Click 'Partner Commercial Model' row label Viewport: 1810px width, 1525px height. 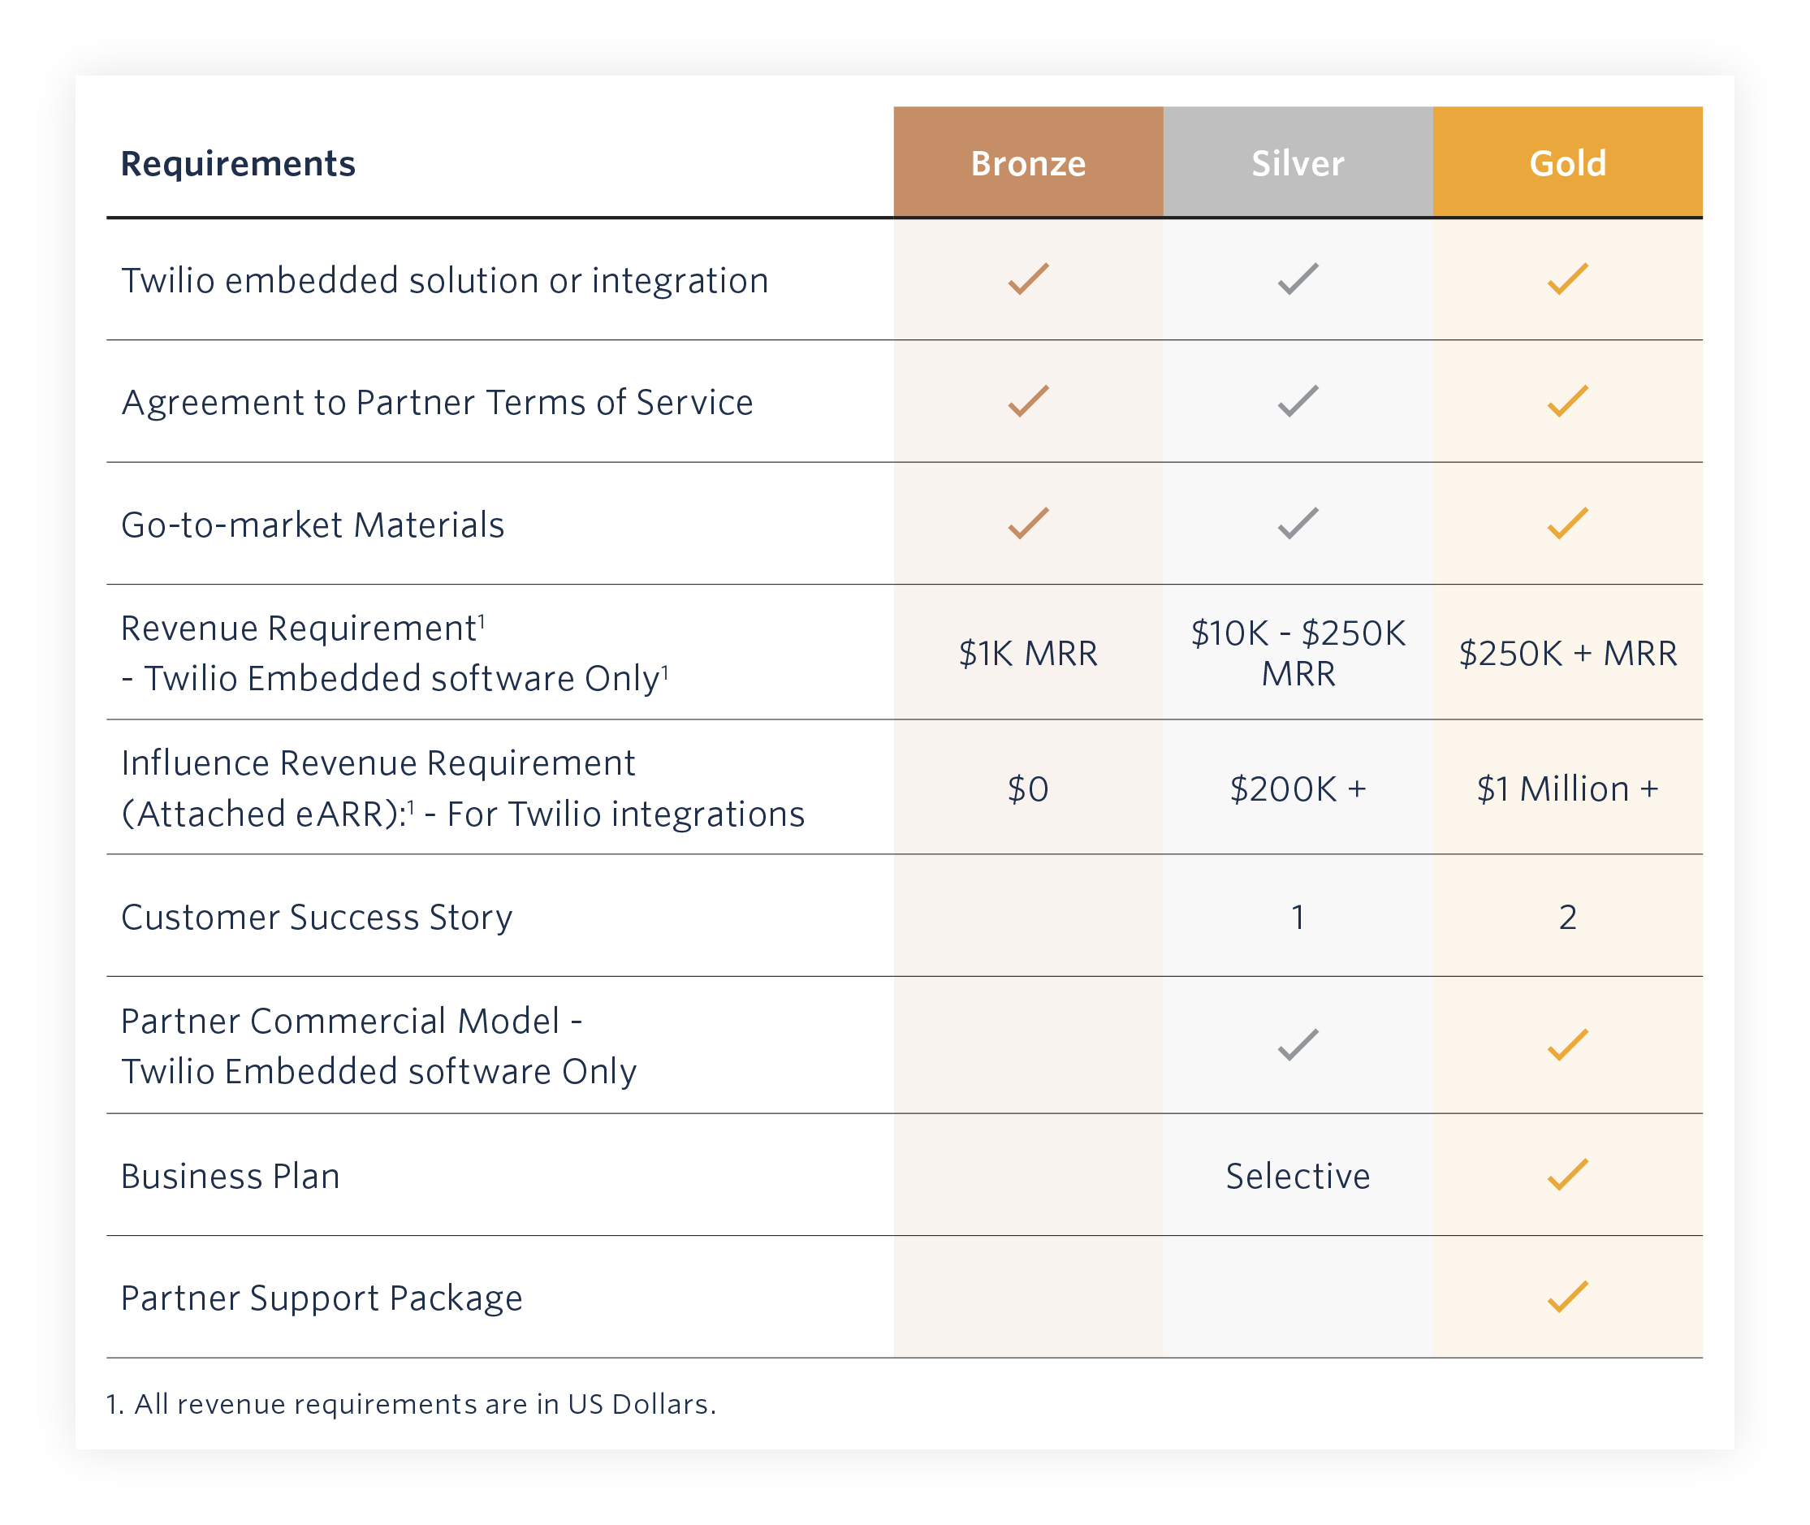(x=378, y=1046)
